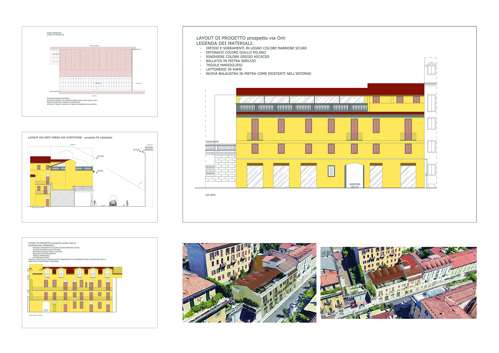Click legend entry LATTONERIE IN RAME
The image size is (499, 353).
[224, 69]
